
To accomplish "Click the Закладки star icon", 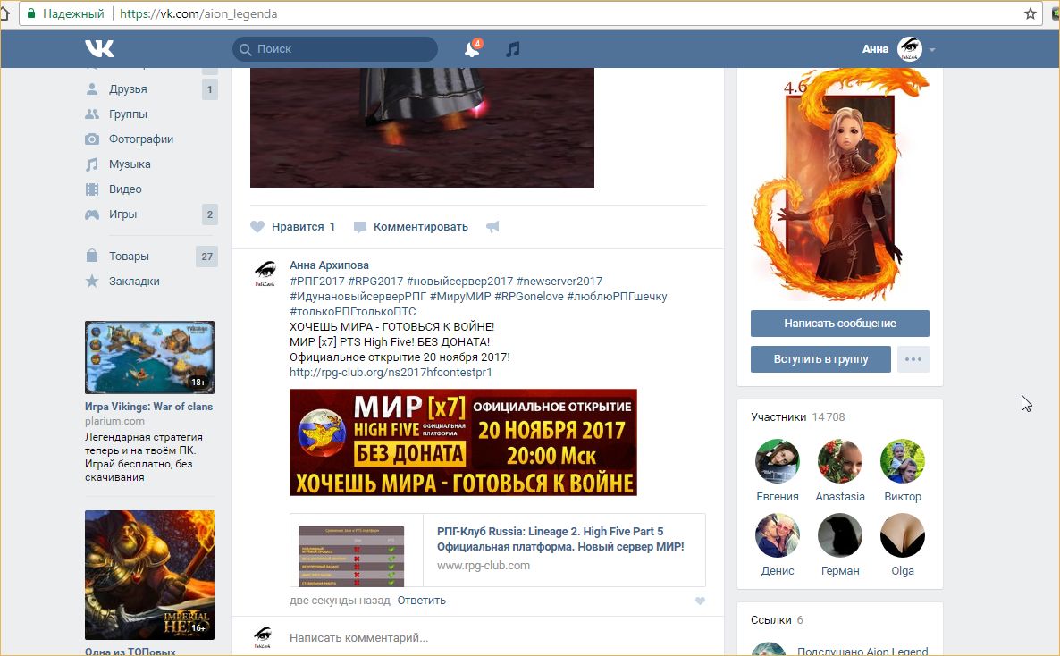I will (92, 281).
